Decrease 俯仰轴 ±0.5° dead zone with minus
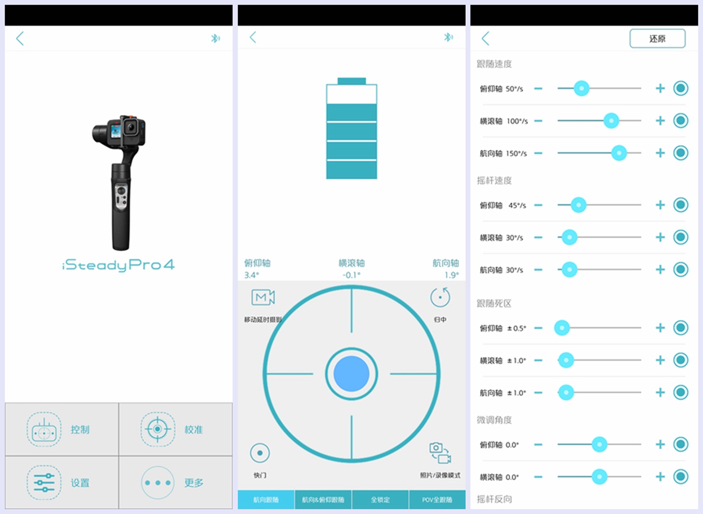The width and height of the screenshot is (703, 514). point(539,328)
